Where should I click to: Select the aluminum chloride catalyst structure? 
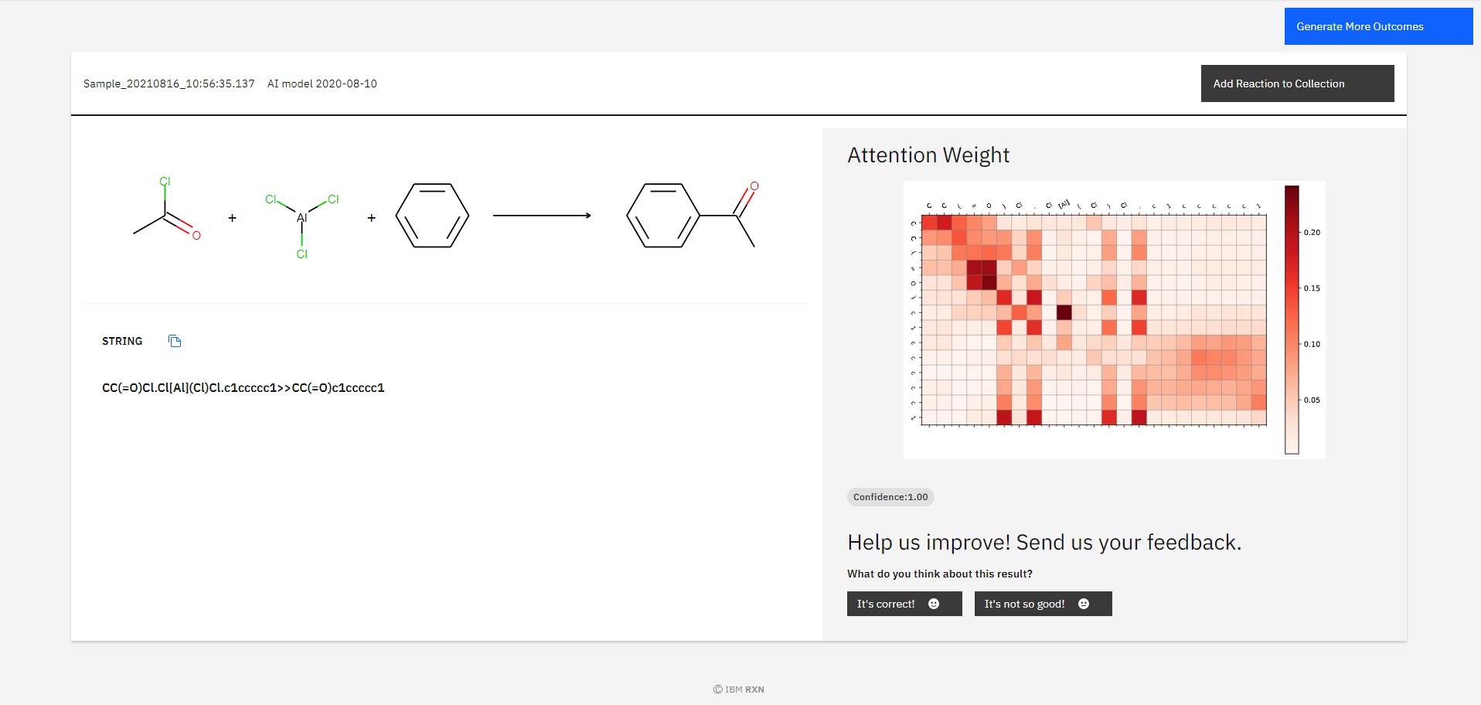(301, 218)
